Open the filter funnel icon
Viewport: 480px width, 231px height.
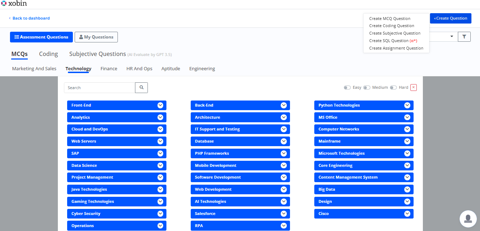tap(464, 36)
